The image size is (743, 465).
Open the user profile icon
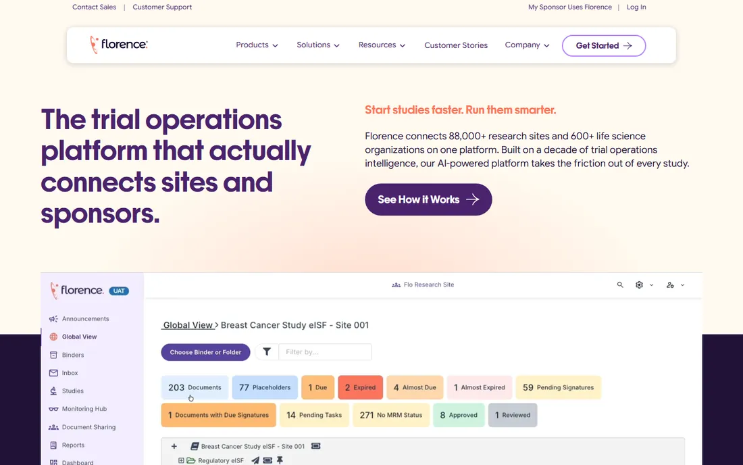(670, 285)
